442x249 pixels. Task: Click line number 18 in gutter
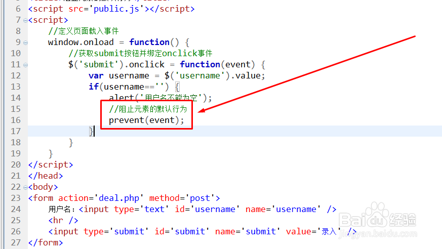[x=16, y=142]
